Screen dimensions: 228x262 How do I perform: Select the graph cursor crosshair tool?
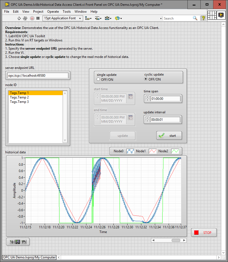[x=12, y=242]
